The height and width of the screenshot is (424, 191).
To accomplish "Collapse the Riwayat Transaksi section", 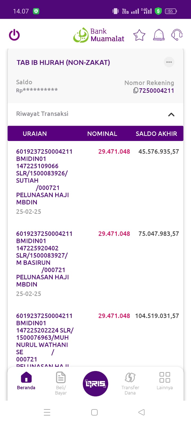I will click(x=171, y=114).
